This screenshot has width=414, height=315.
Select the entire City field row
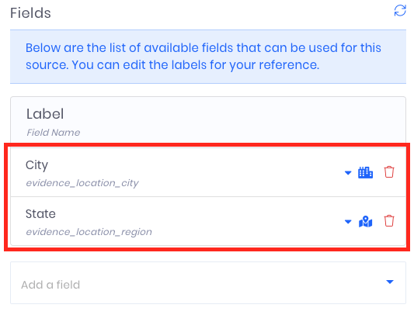tap(208, 172)
